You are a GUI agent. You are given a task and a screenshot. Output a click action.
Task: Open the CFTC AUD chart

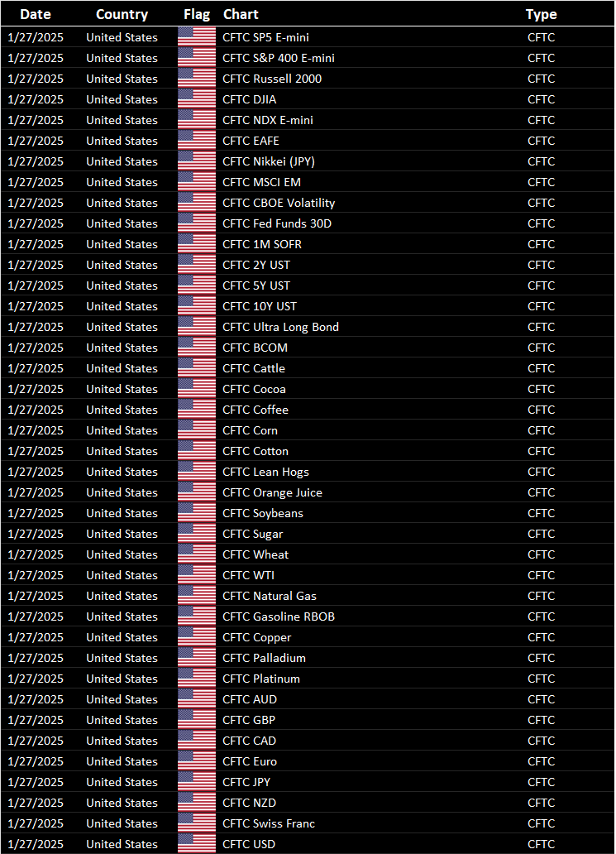tap(249, 699)
